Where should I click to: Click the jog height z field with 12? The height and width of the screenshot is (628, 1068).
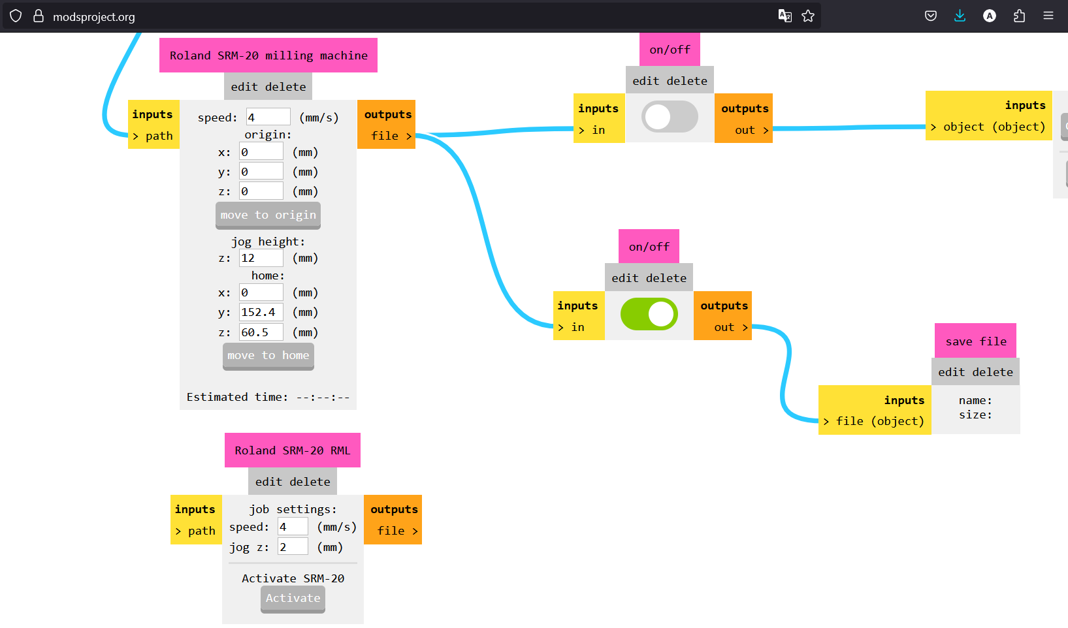coord(261,258)
